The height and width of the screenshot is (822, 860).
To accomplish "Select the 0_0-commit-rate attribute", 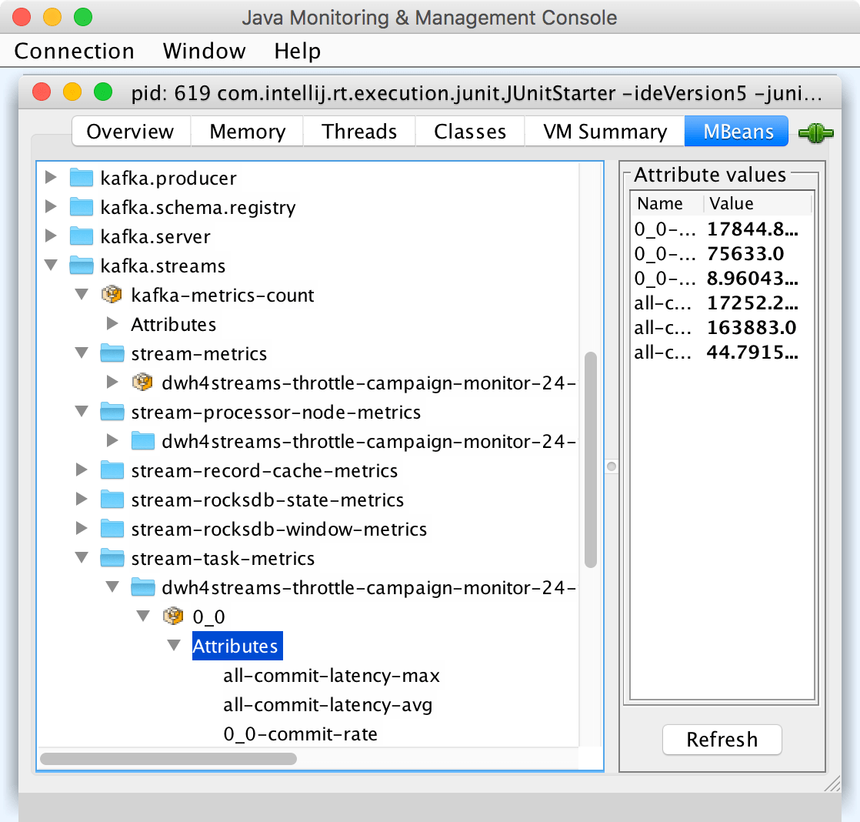I will coord(298,733).
